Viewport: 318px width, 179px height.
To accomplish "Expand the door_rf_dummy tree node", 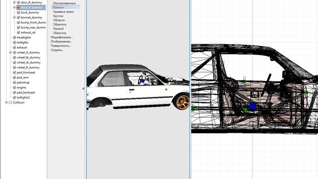I will click(x=14, y=7).
